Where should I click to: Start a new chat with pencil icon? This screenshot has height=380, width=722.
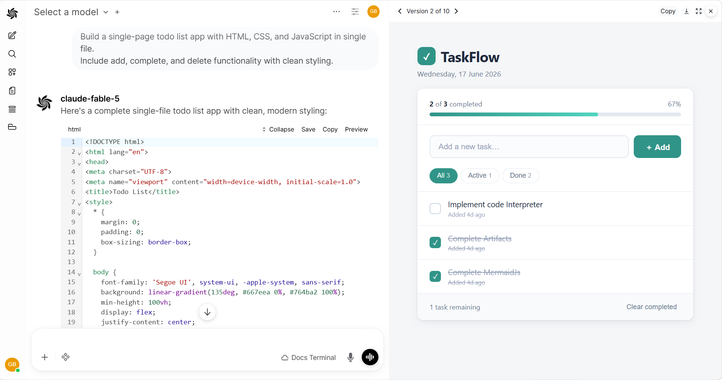tap(12, 35)
